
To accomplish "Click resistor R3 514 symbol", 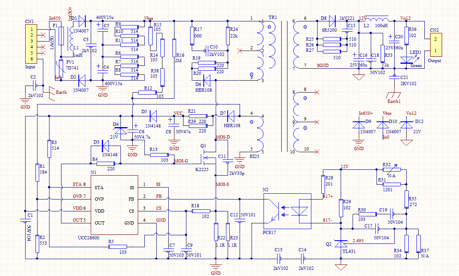I will pos(49,148).
